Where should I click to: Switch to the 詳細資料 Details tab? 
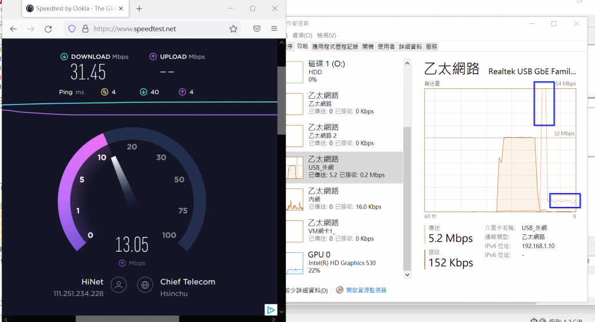(410, 46)
